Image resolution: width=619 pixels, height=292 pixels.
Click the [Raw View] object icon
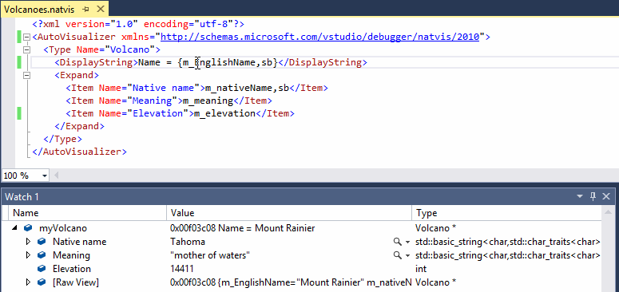(42, 282)
